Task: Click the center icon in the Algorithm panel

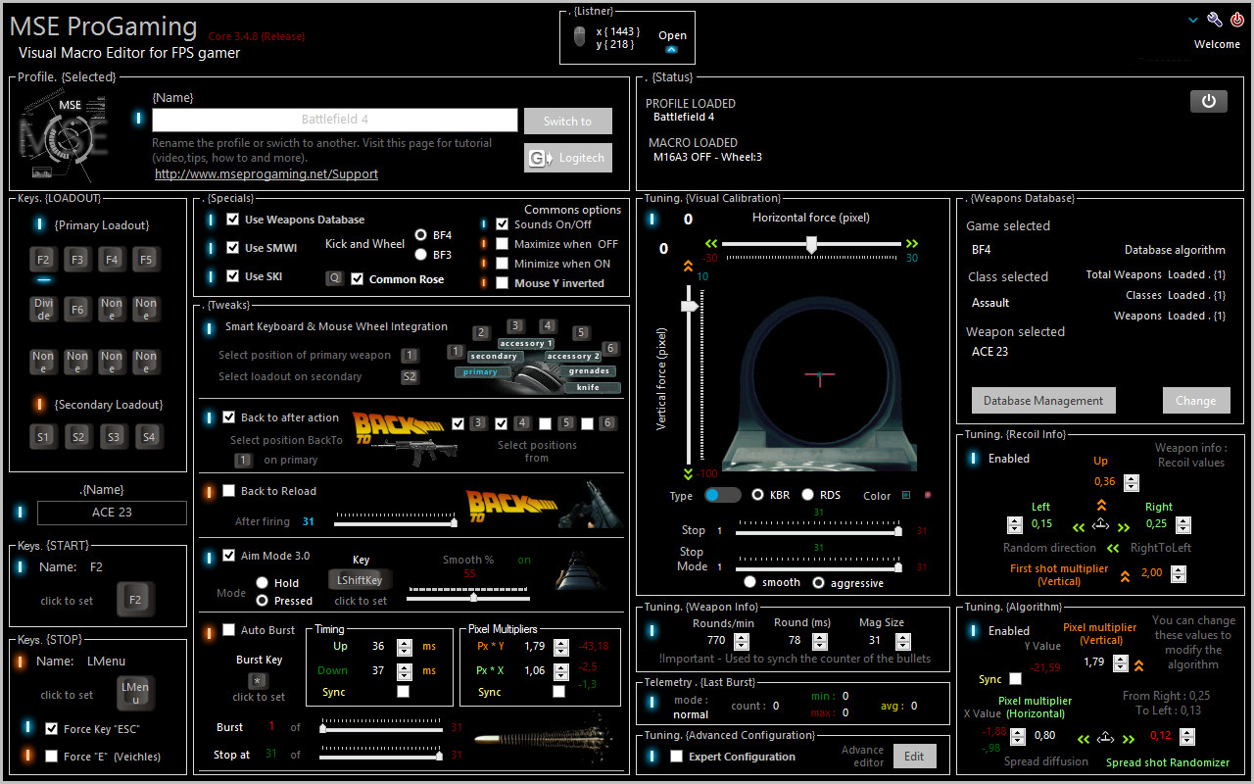Action: pyautogui.click(x=1107, y=738)
